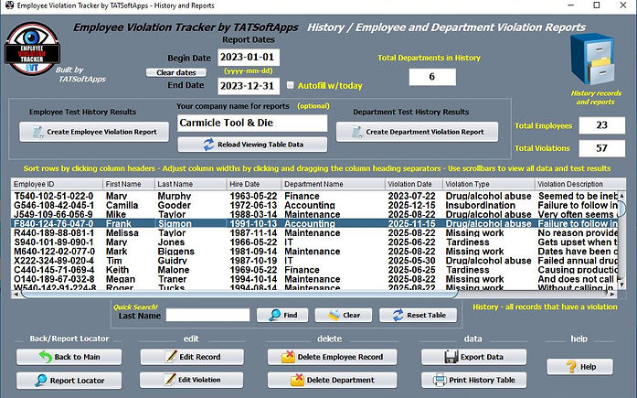Click hire date cell 1963-05-22
This screenshot has width=637, height=398.
click(x=253, y=196)
